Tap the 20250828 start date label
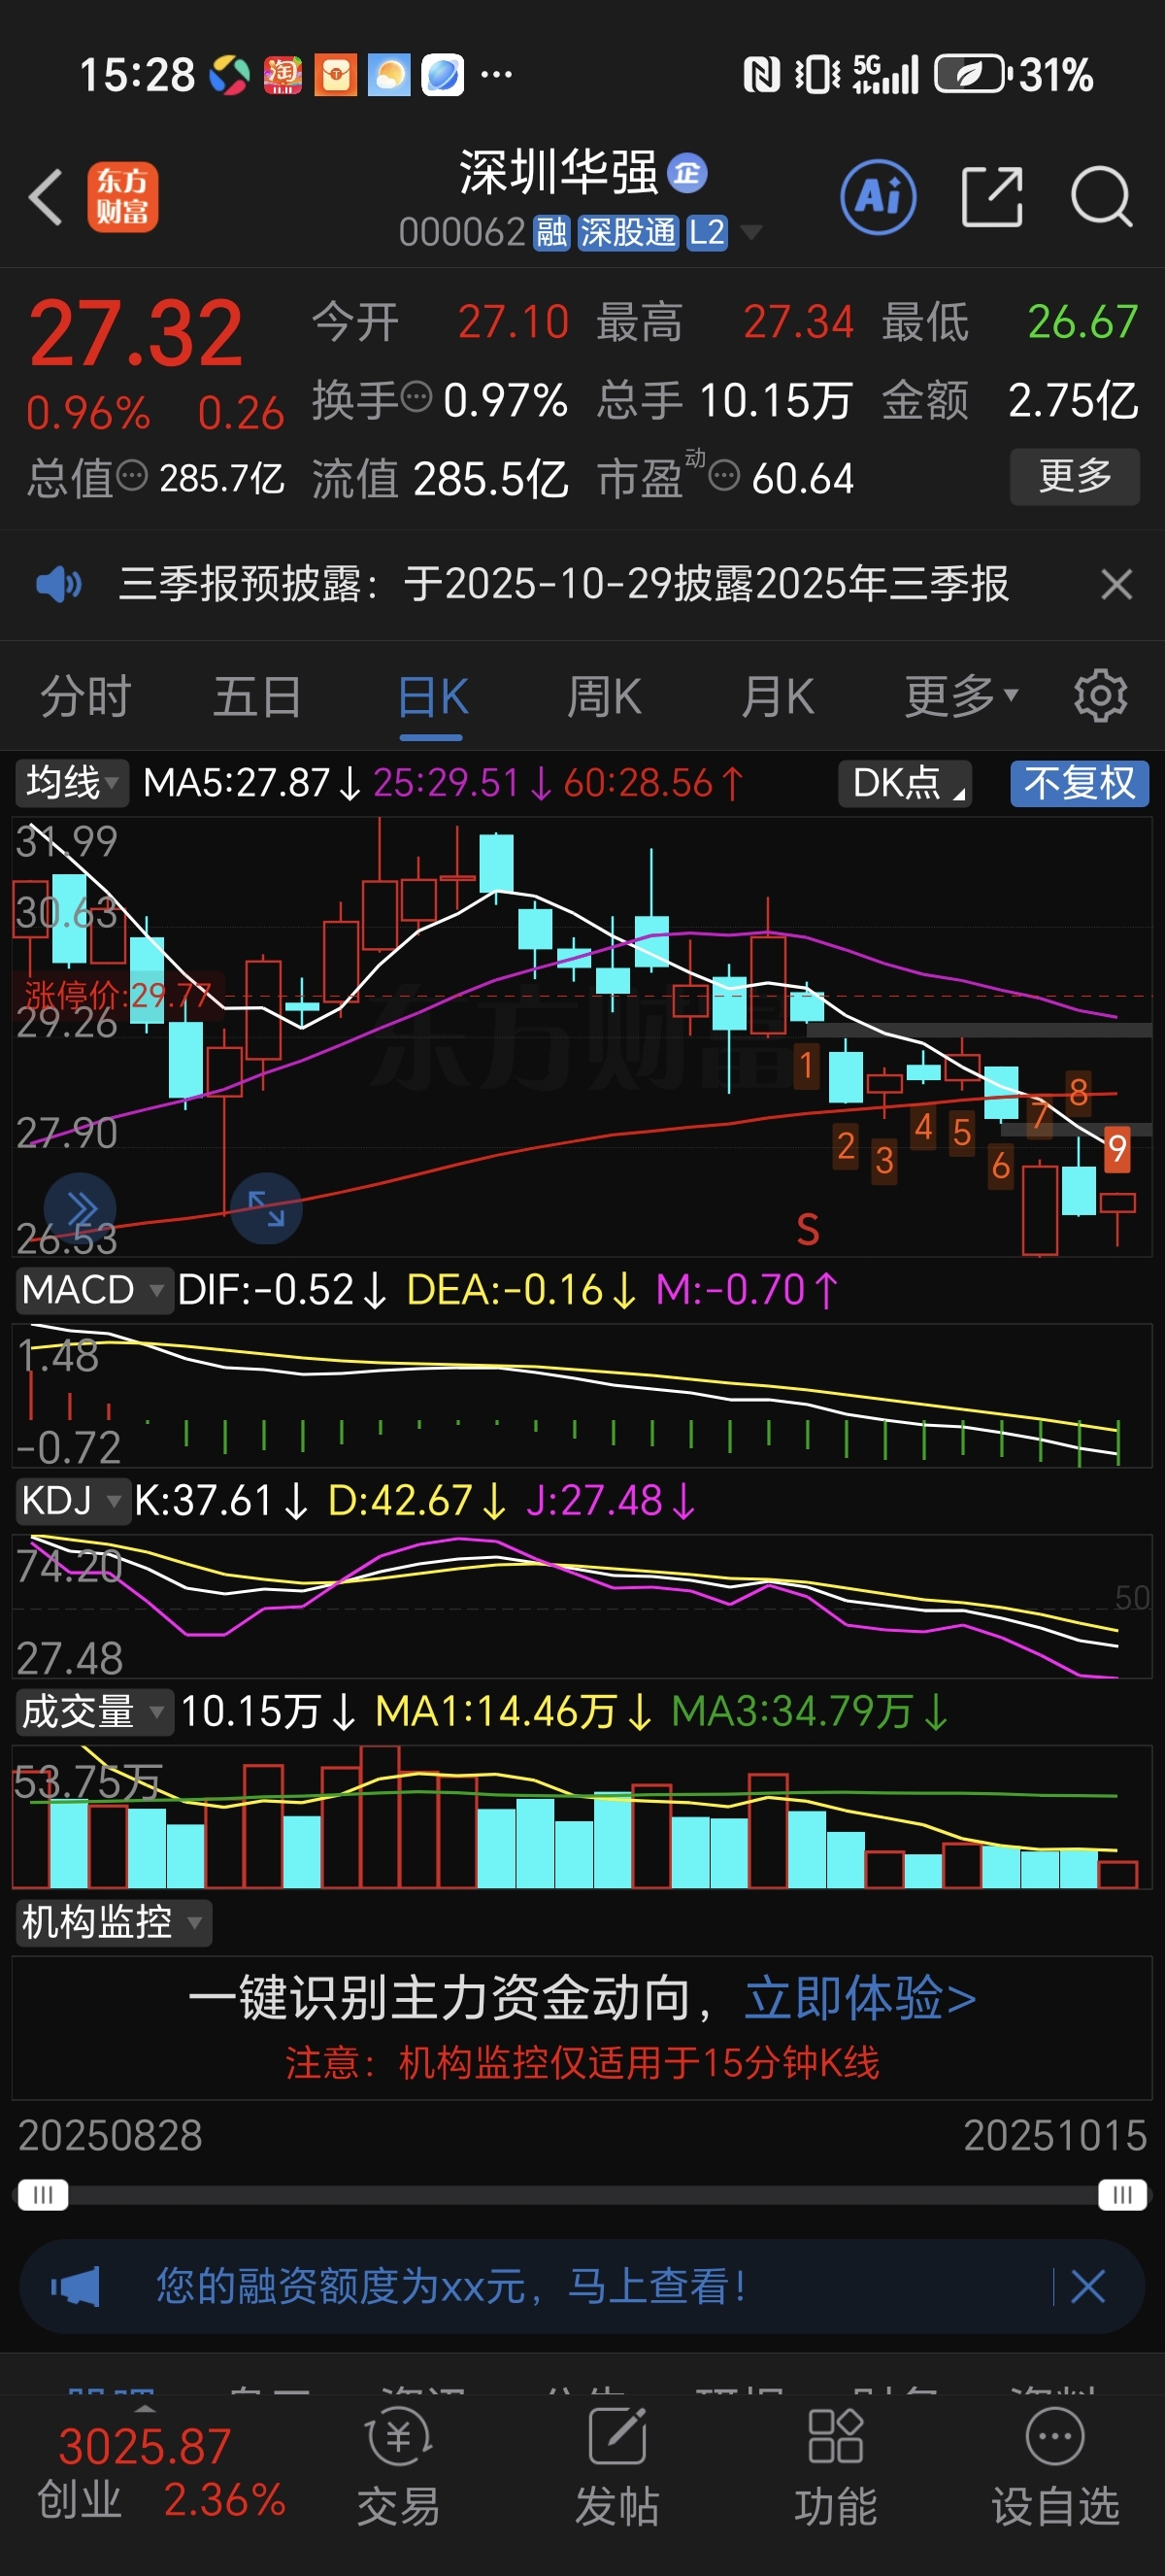The image size is (1165, 2576). point(110,2136)
